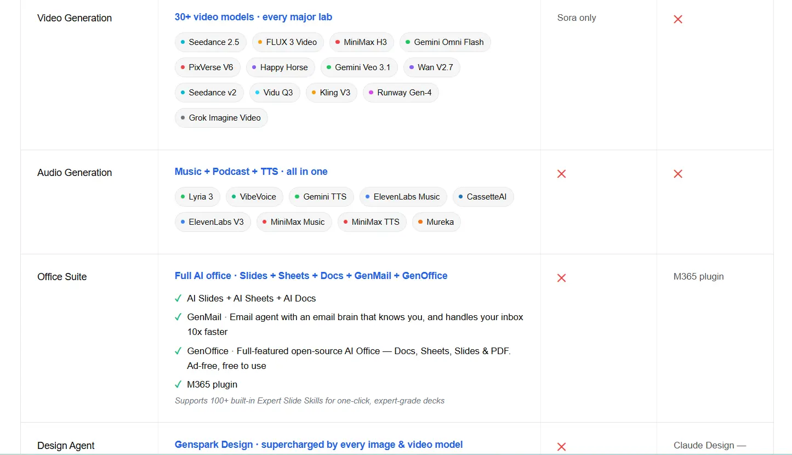Click the red X under Design Agent row
The image size is (792, 455).
coord(561,447)
